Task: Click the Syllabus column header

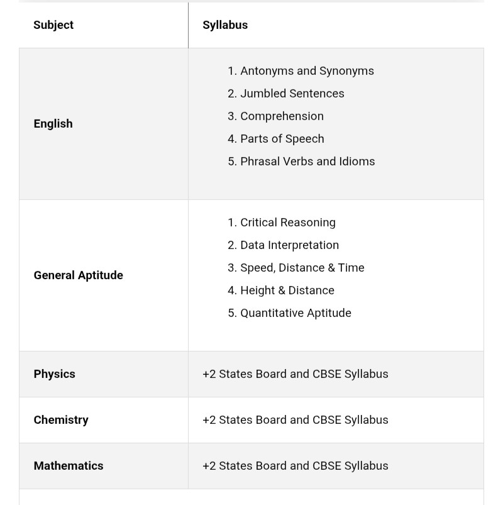Action: 225,25
